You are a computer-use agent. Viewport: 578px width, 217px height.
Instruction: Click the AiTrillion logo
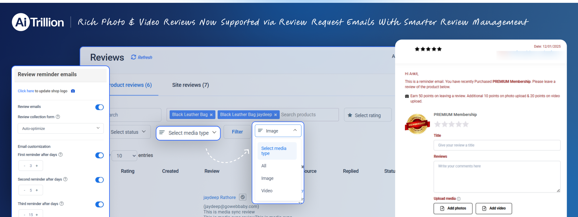pyautogui.click(x=38, y=22)
